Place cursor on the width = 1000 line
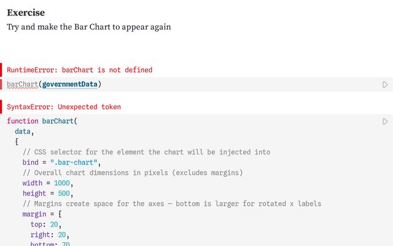This screenshot has height=246, width=393. (47, 183)
